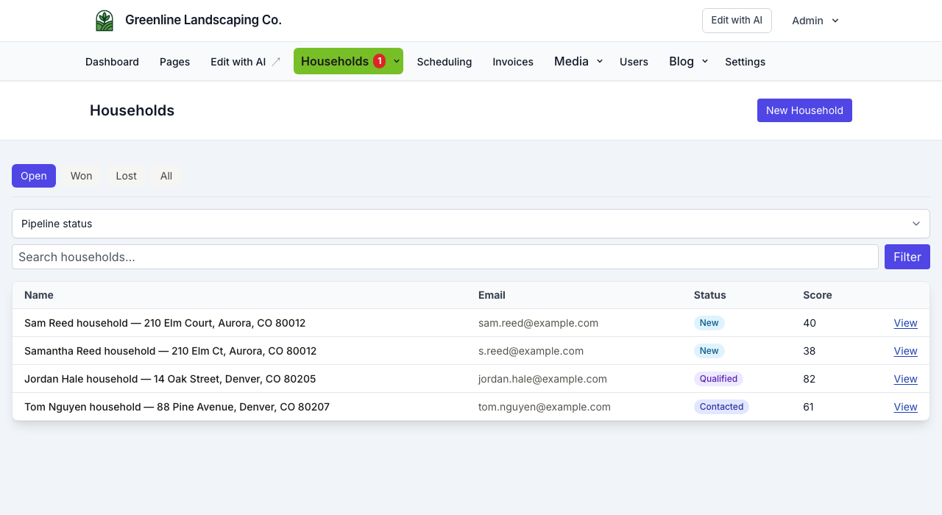Show All households tab

pyautogui.click(x=166, y=176)
